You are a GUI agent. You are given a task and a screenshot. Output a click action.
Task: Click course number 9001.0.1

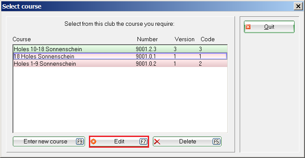point(146,56)
